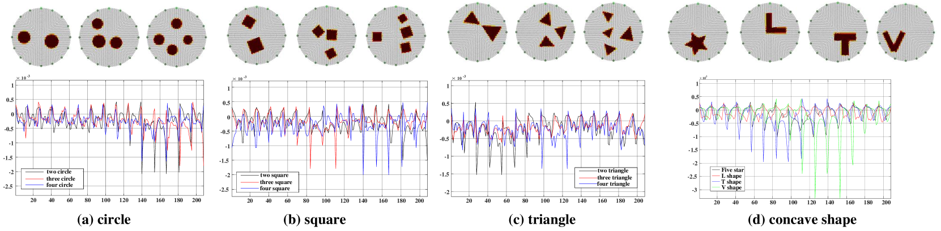This screenshot has width=941, height=231.
Task: Choose 'three triangle' legend entry
Action: 604,177
